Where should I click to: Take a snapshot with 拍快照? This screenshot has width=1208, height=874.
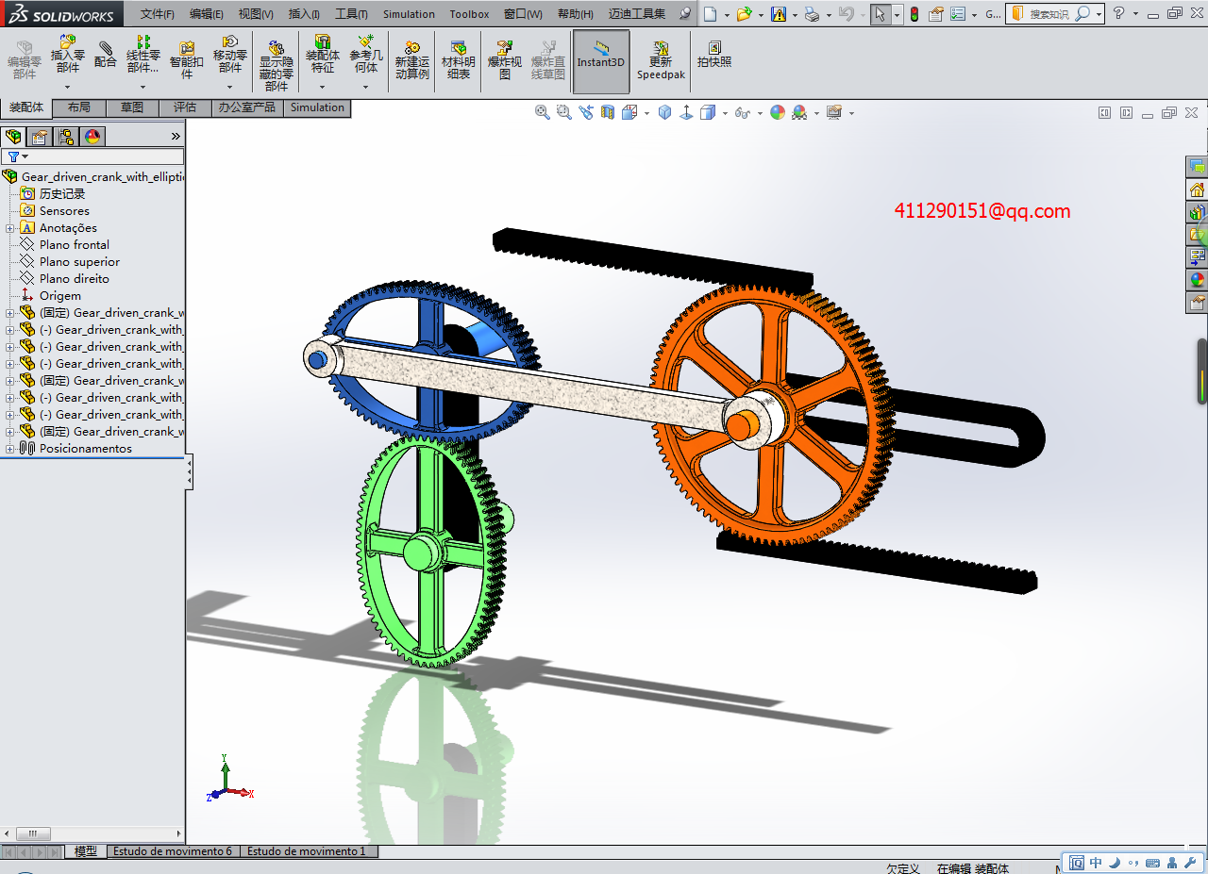[714, 55]
